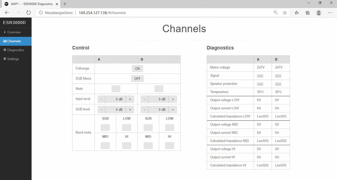The image size is (337, 180).
Task: Open the Diagnostics sidebar item
Action: tap(16, 50)
